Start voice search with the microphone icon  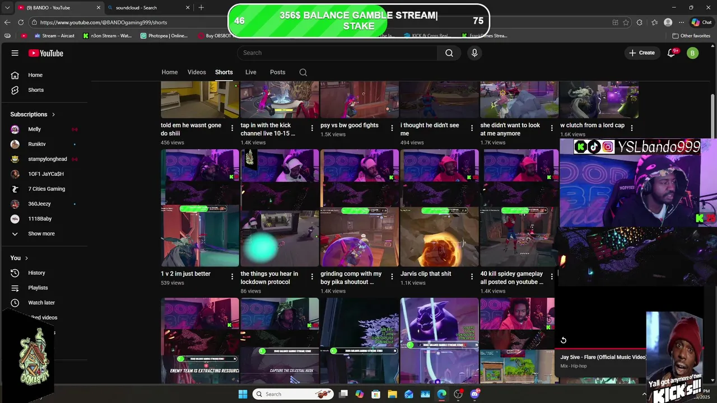point(474,53)
